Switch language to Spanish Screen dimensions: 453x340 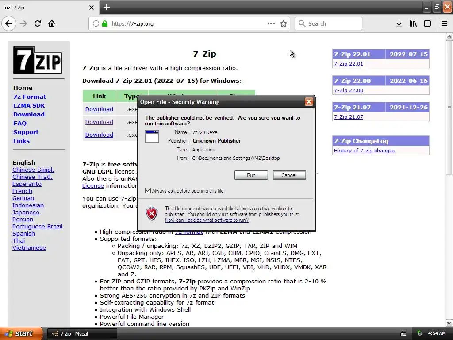click(24, 234)
